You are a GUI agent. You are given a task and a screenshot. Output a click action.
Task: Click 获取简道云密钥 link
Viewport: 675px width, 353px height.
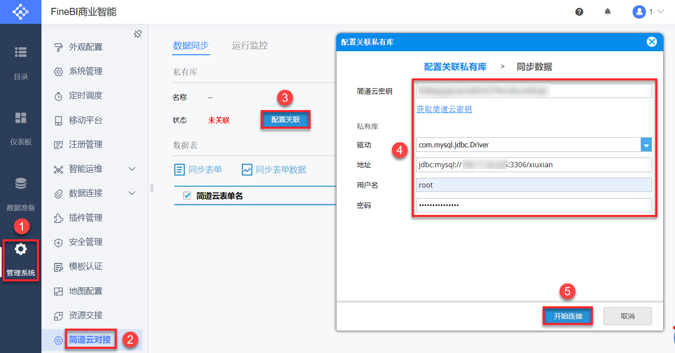(x=444, y=110)
